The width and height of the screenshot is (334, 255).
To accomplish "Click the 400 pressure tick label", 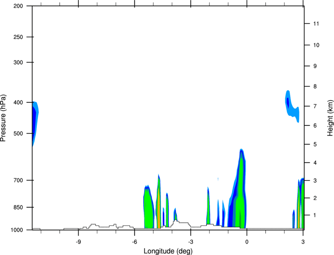I will [18, 102].
